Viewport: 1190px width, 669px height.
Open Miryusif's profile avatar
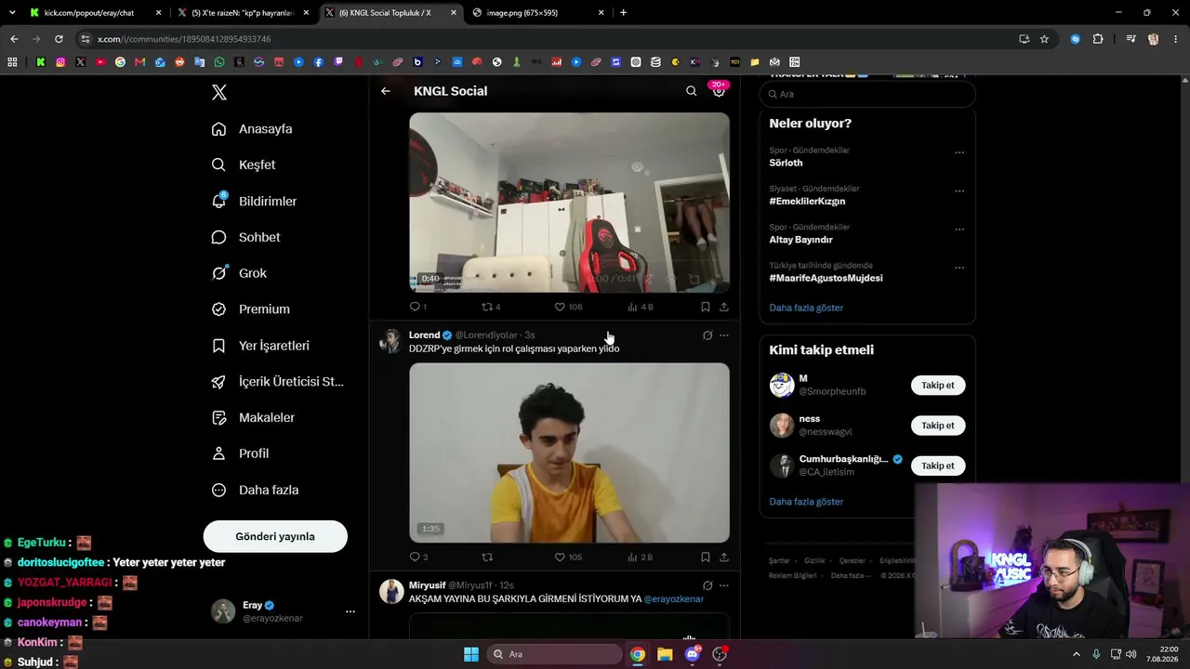pos(391,591)
